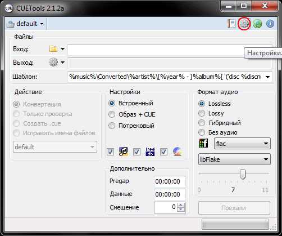Select the Образ + CUE option

112,114
